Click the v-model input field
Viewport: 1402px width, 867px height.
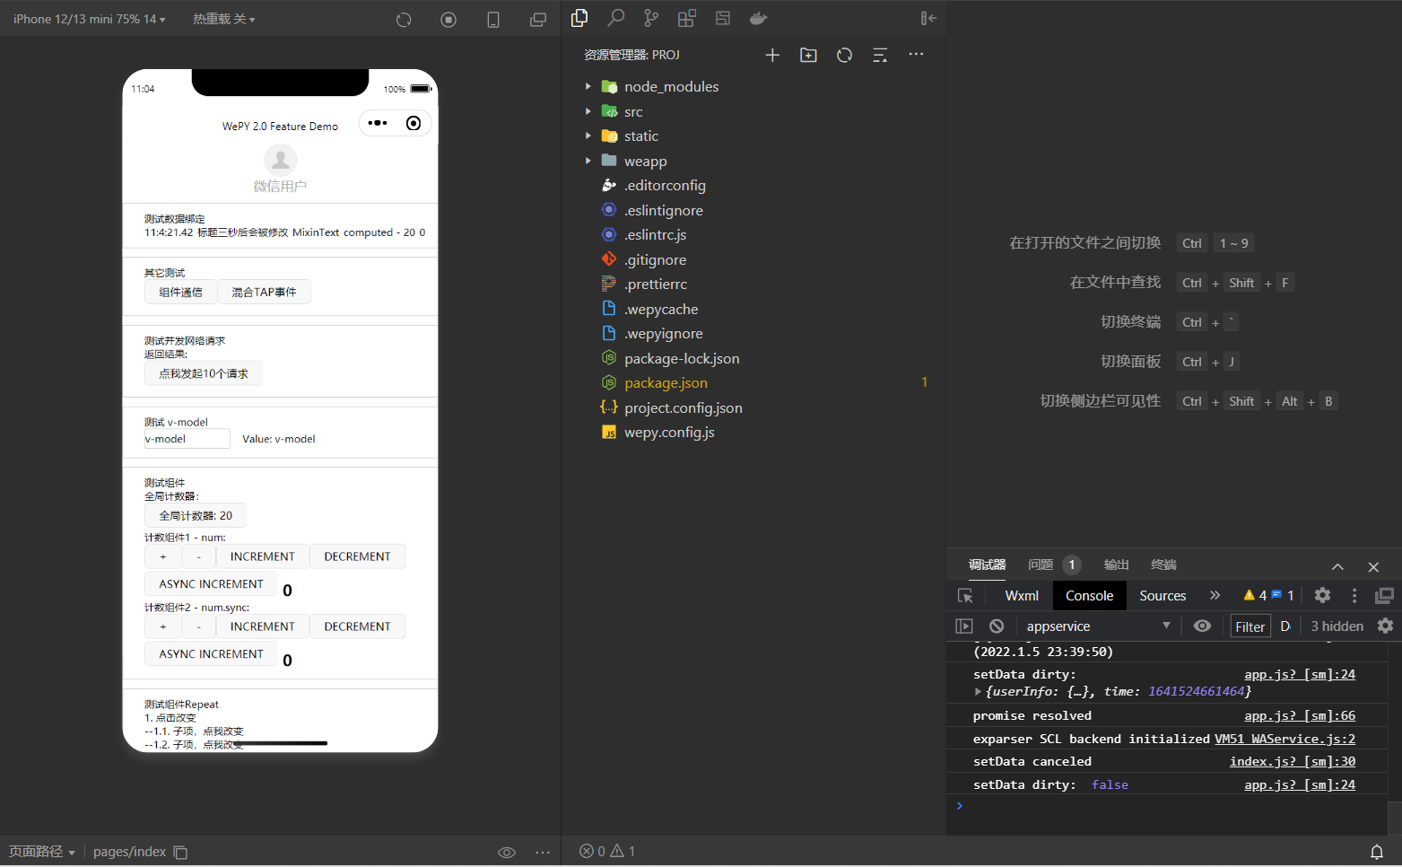pyautogui.click(x=187, y=439)
